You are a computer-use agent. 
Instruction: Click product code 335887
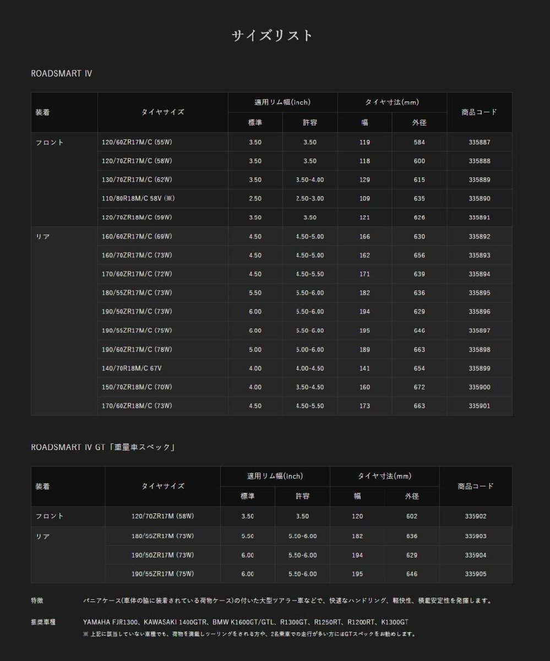[480, 142]
